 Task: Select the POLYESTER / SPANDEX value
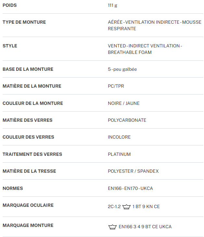coord(133,171)
